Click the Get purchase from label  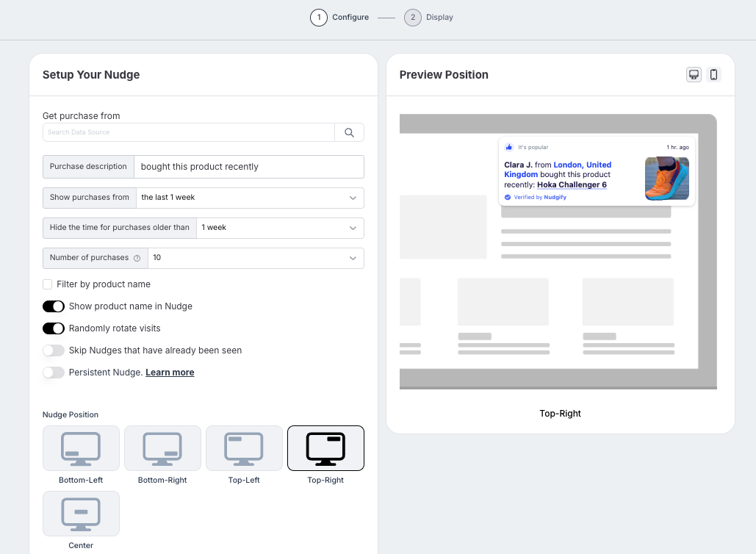(81, 115)
